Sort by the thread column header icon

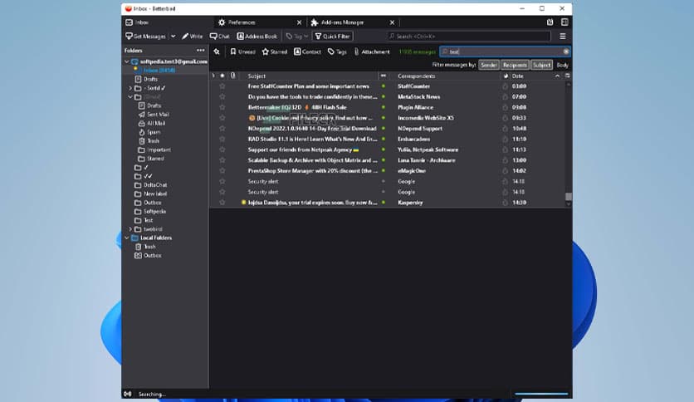[213, 76]
